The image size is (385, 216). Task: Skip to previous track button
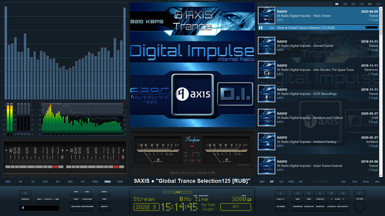pyautogui.click(x=298, y=193)
